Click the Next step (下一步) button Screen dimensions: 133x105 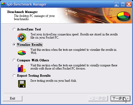click(x=120, y=98)
